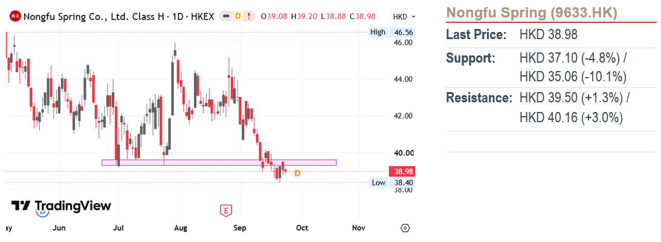
Task: Click the 44.00 price axis label
Action: point(404,79)
